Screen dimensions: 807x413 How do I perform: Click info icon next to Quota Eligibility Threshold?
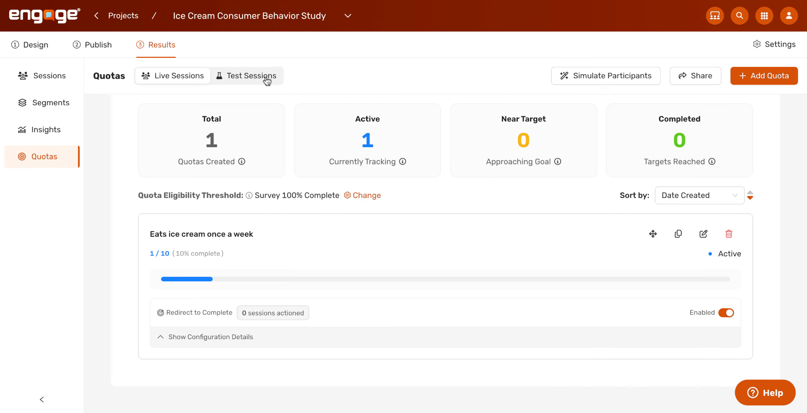pos(249,196)
